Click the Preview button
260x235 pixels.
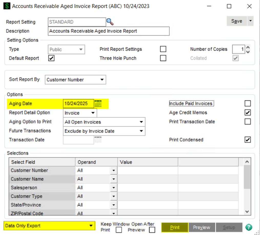point(202,227)
